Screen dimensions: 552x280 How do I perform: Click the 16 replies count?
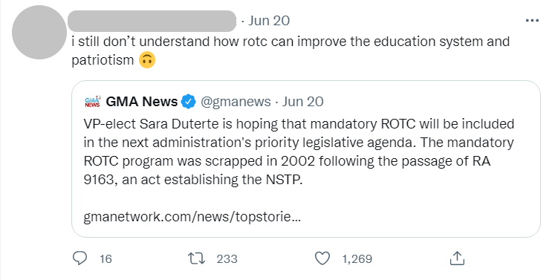[105, 259]
